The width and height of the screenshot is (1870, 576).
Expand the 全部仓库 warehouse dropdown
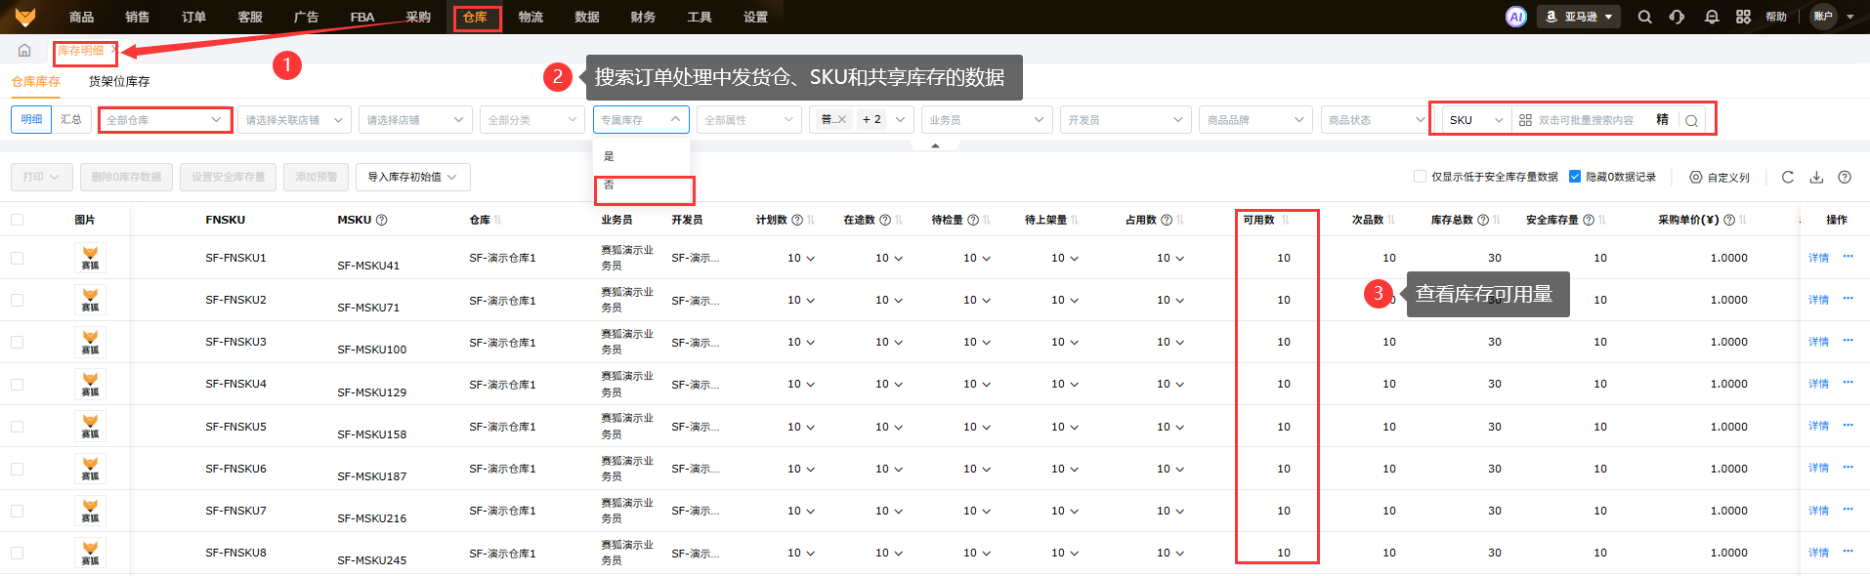point(164,120)
